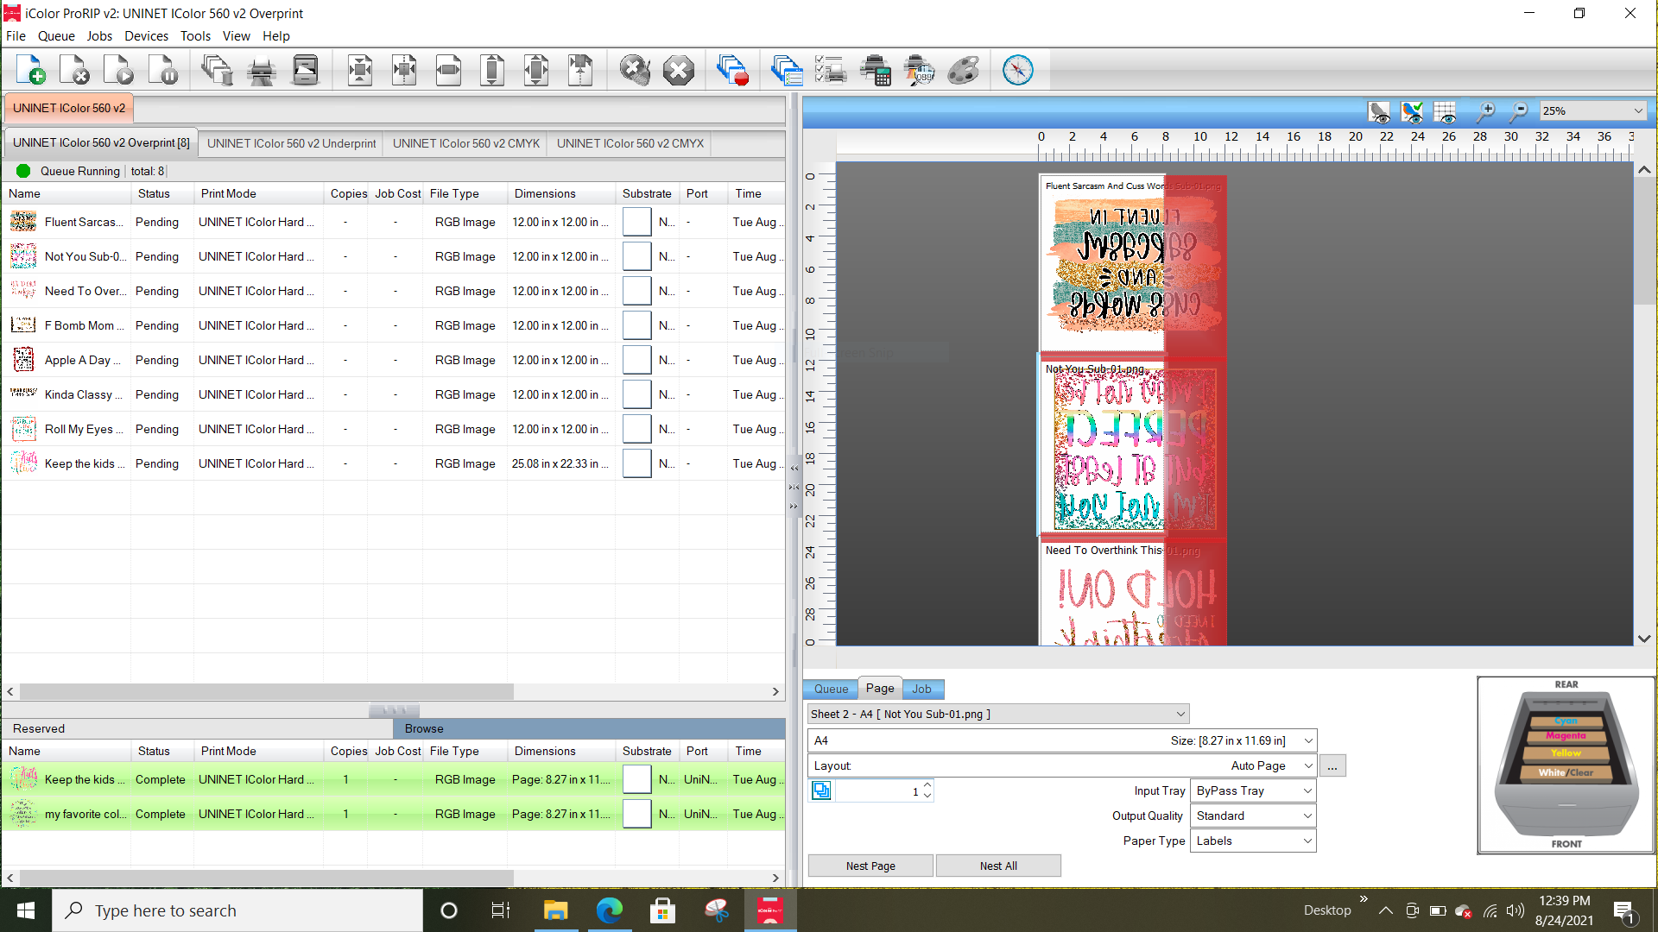The image size is (1658, 932).
Task: Select the Print icon in the toolbar
Action: pos(262,69)
